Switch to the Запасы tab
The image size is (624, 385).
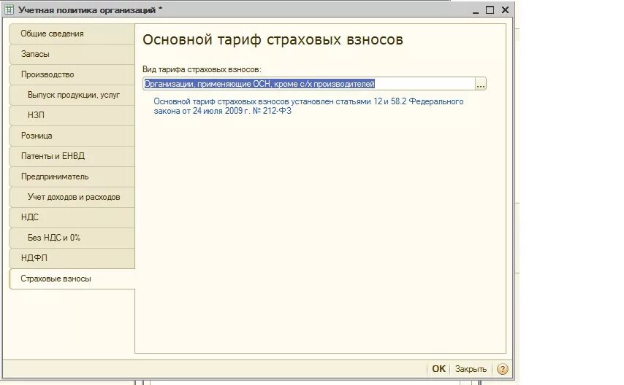coord(72,54)
